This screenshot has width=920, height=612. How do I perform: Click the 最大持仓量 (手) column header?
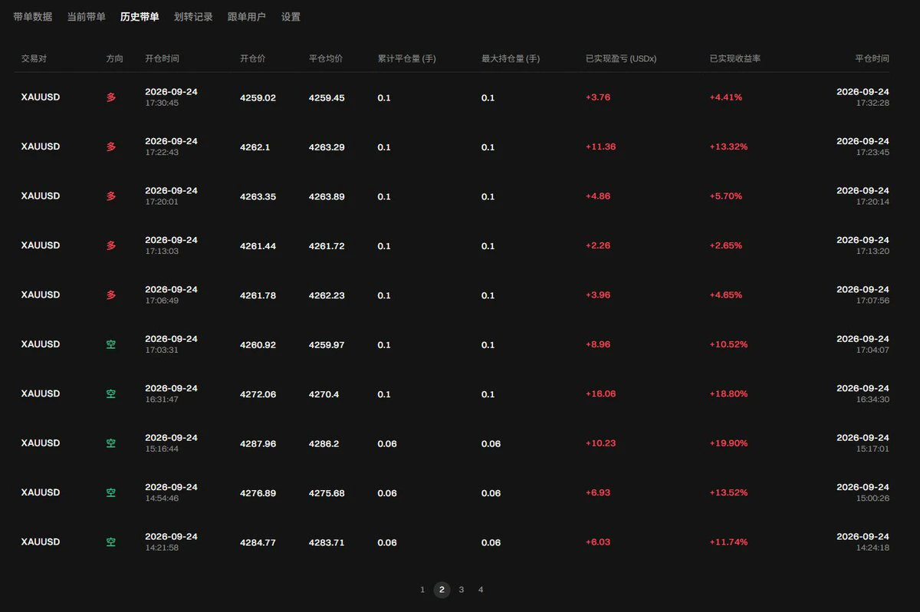511,59
